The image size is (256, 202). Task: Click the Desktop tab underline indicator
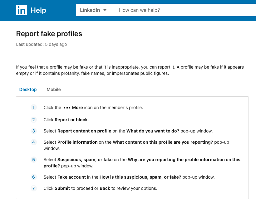[28, 96]
